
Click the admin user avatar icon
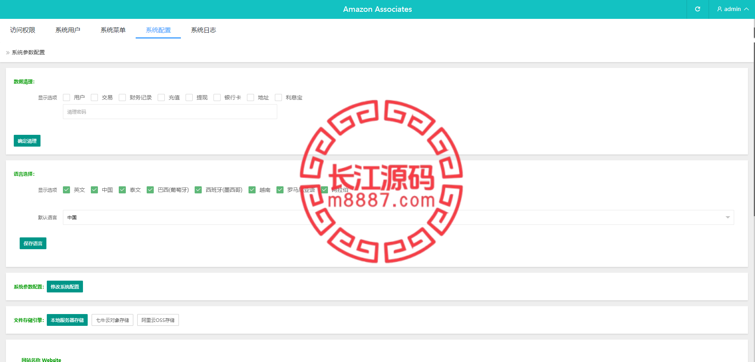(720, 9)
